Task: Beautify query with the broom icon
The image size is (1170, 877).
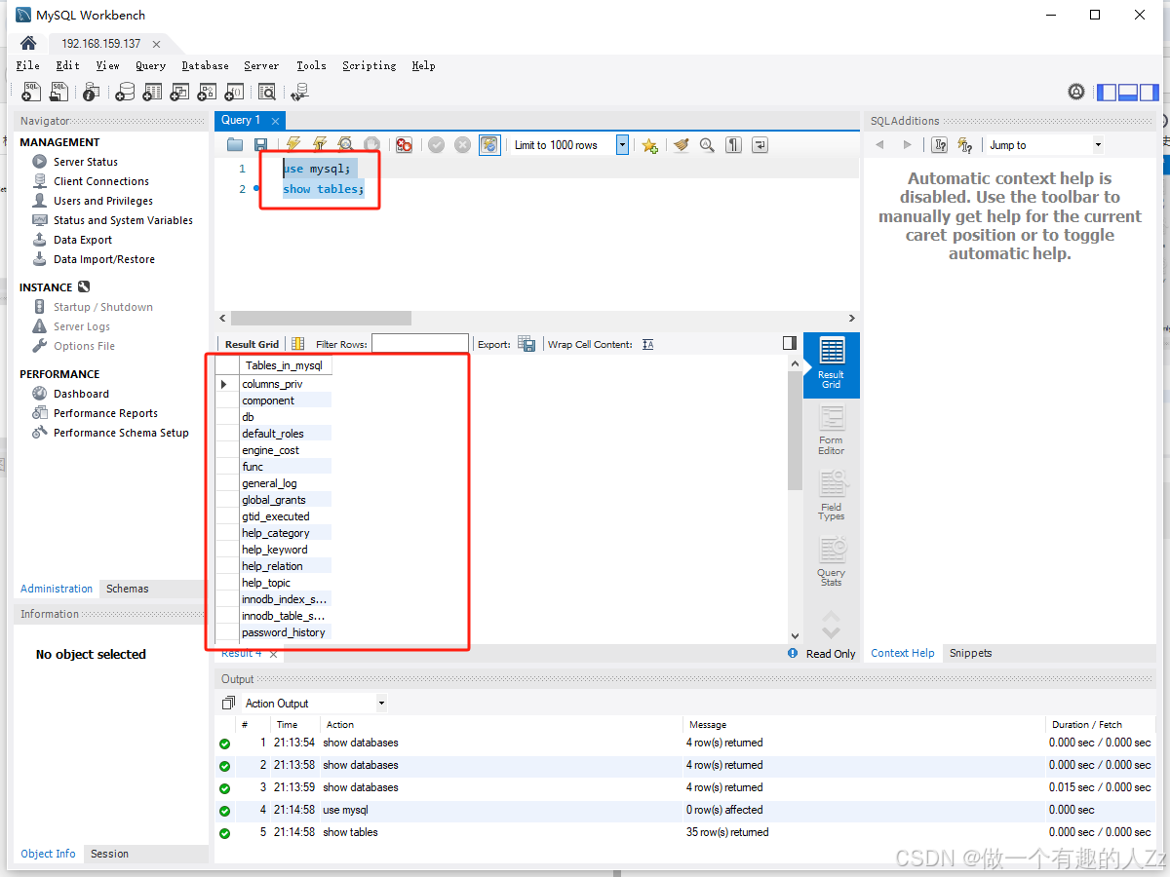Action: point(682,145)
